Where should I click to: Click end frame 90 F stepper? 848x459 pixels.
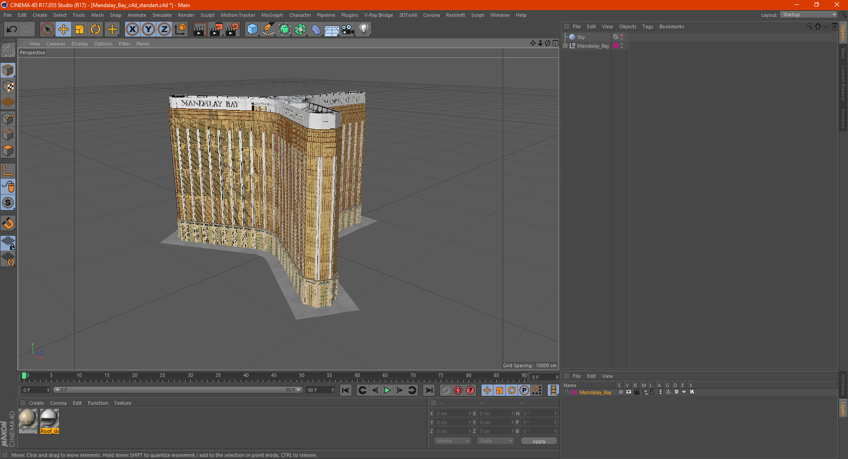point(333,390)
